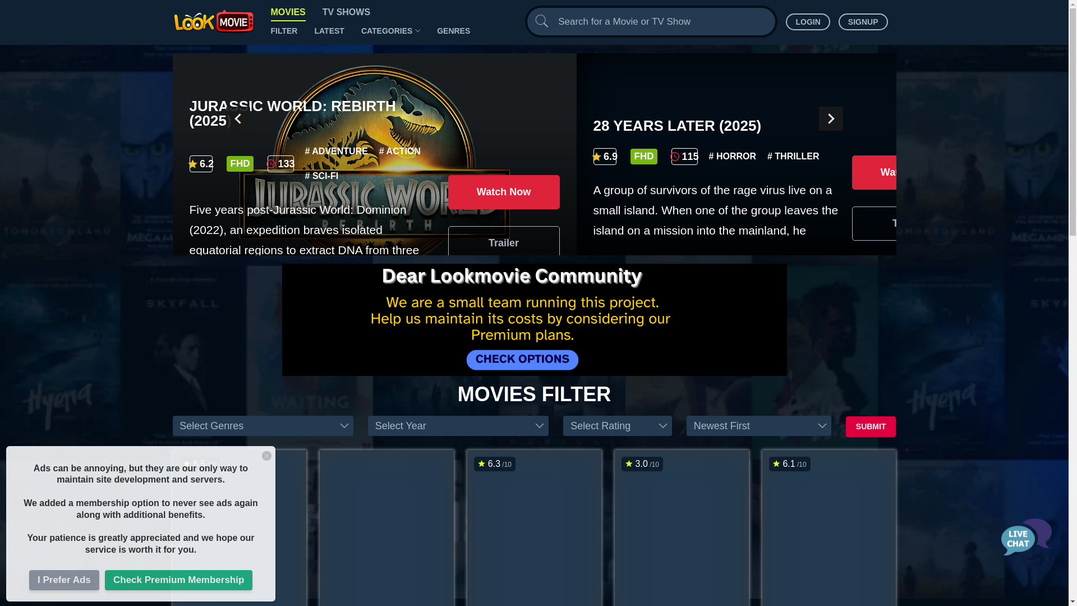Switch to TV Shows tab

pyautogui.click(x=346, y=12)
